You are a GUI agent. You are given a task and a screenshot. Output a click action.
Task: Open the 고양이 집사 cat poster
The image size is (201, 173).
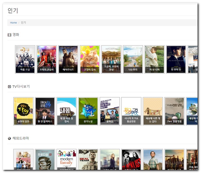pyautogui.click(x=90, y=59)
